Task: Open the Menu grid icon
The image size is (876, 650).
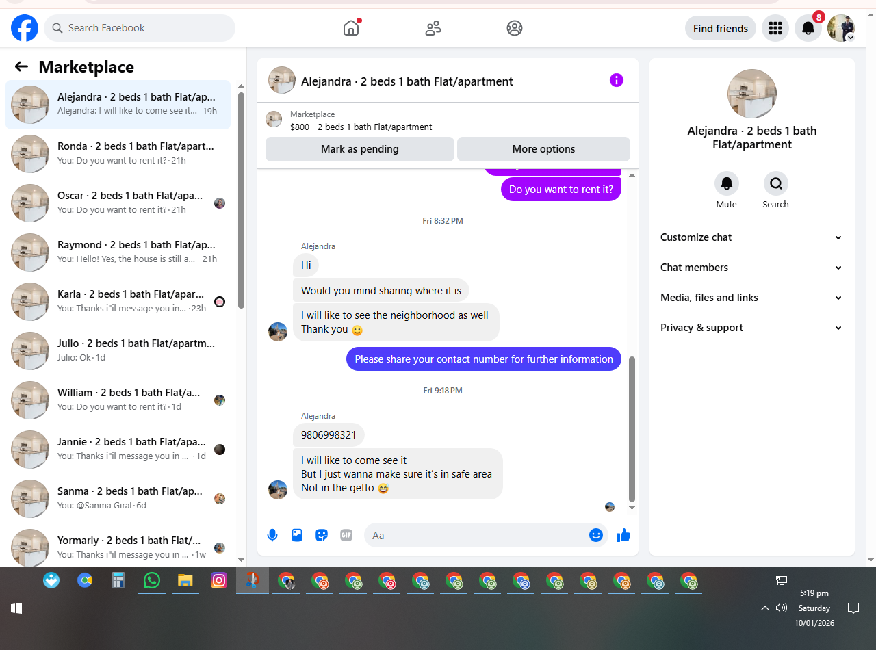Action: pos(775,28)
